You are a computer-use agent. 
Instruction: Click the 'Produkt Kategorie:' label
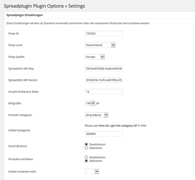click(20, 115)
